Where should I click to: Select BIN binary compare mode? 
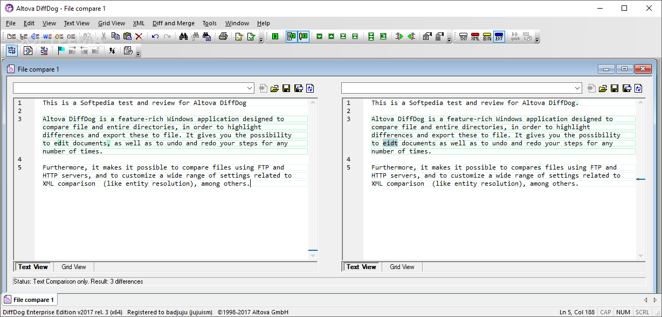(487, 37)
